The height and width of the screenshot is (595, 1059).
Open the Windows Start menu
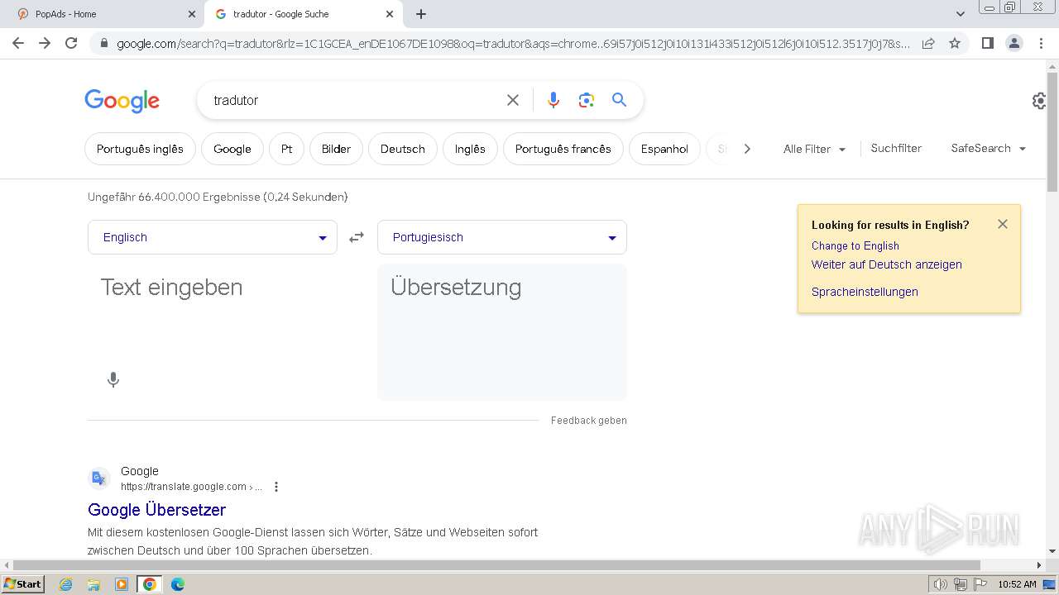22,583
